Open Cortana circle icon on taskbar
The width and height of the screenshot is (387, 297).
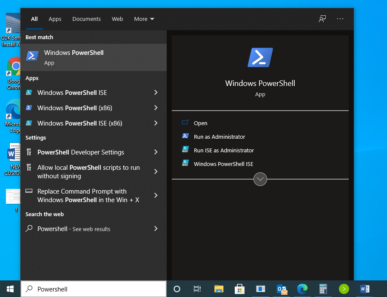pyautogui.click(x=177, y=289)
